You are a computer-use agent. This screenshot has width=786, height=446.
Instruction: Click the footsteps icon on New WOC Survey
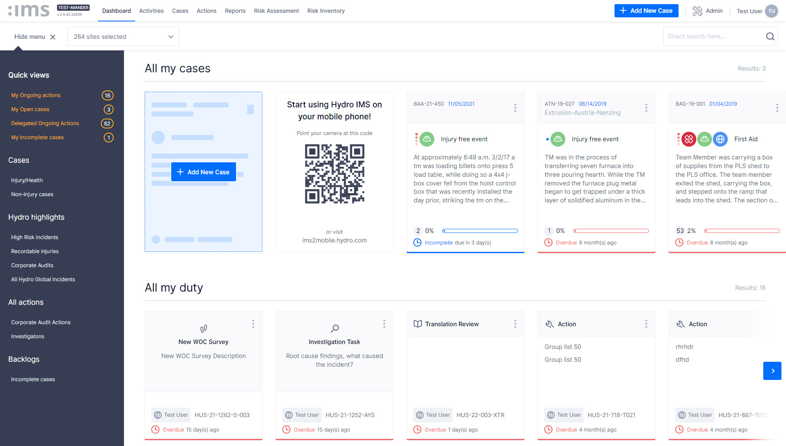pyautogui.click(x=203, y=329)
